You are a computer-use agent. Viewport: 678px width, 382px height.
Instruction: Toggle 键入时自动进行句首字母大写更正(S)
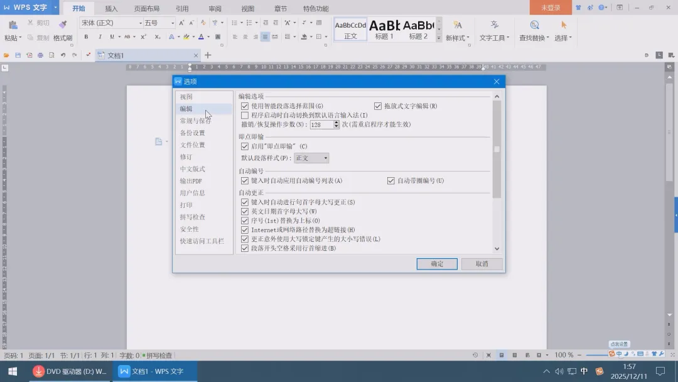click(x=245, y=202)
